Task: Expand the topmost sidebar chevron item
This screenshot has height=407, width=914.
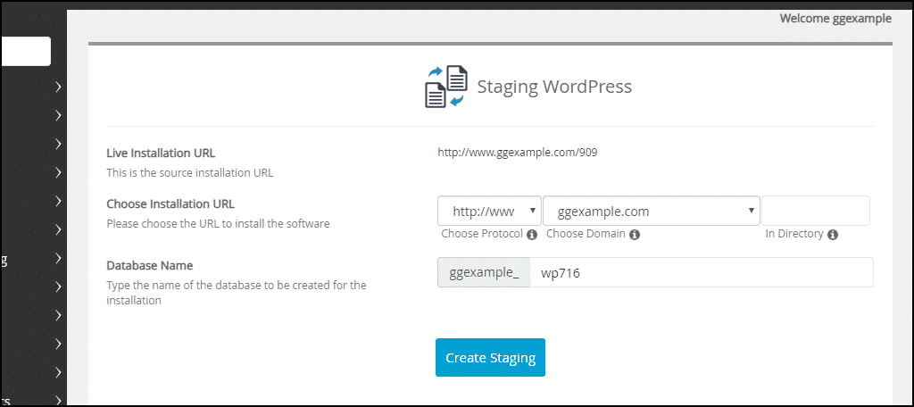Action: click(x=58, y=87)
